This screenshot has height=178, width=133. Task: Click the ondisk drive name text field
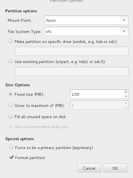point(72,51)
